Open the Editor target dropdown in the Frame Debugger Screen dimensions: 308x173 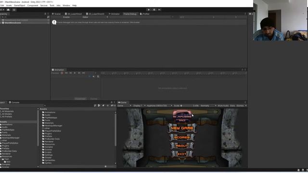click(95, 17)
